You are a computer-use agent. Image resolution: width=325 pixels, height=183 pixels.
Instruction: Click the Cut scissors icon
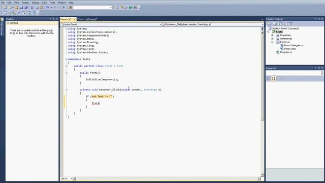point(32,8)
